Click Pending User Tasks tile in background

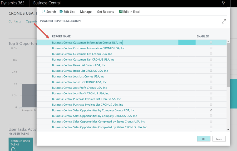21,144
